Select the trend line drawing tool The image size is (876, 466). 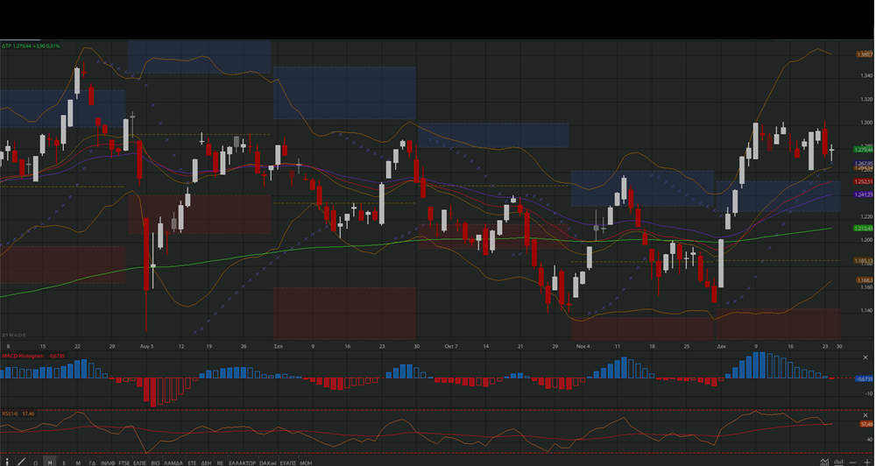(x=21, y=462)
